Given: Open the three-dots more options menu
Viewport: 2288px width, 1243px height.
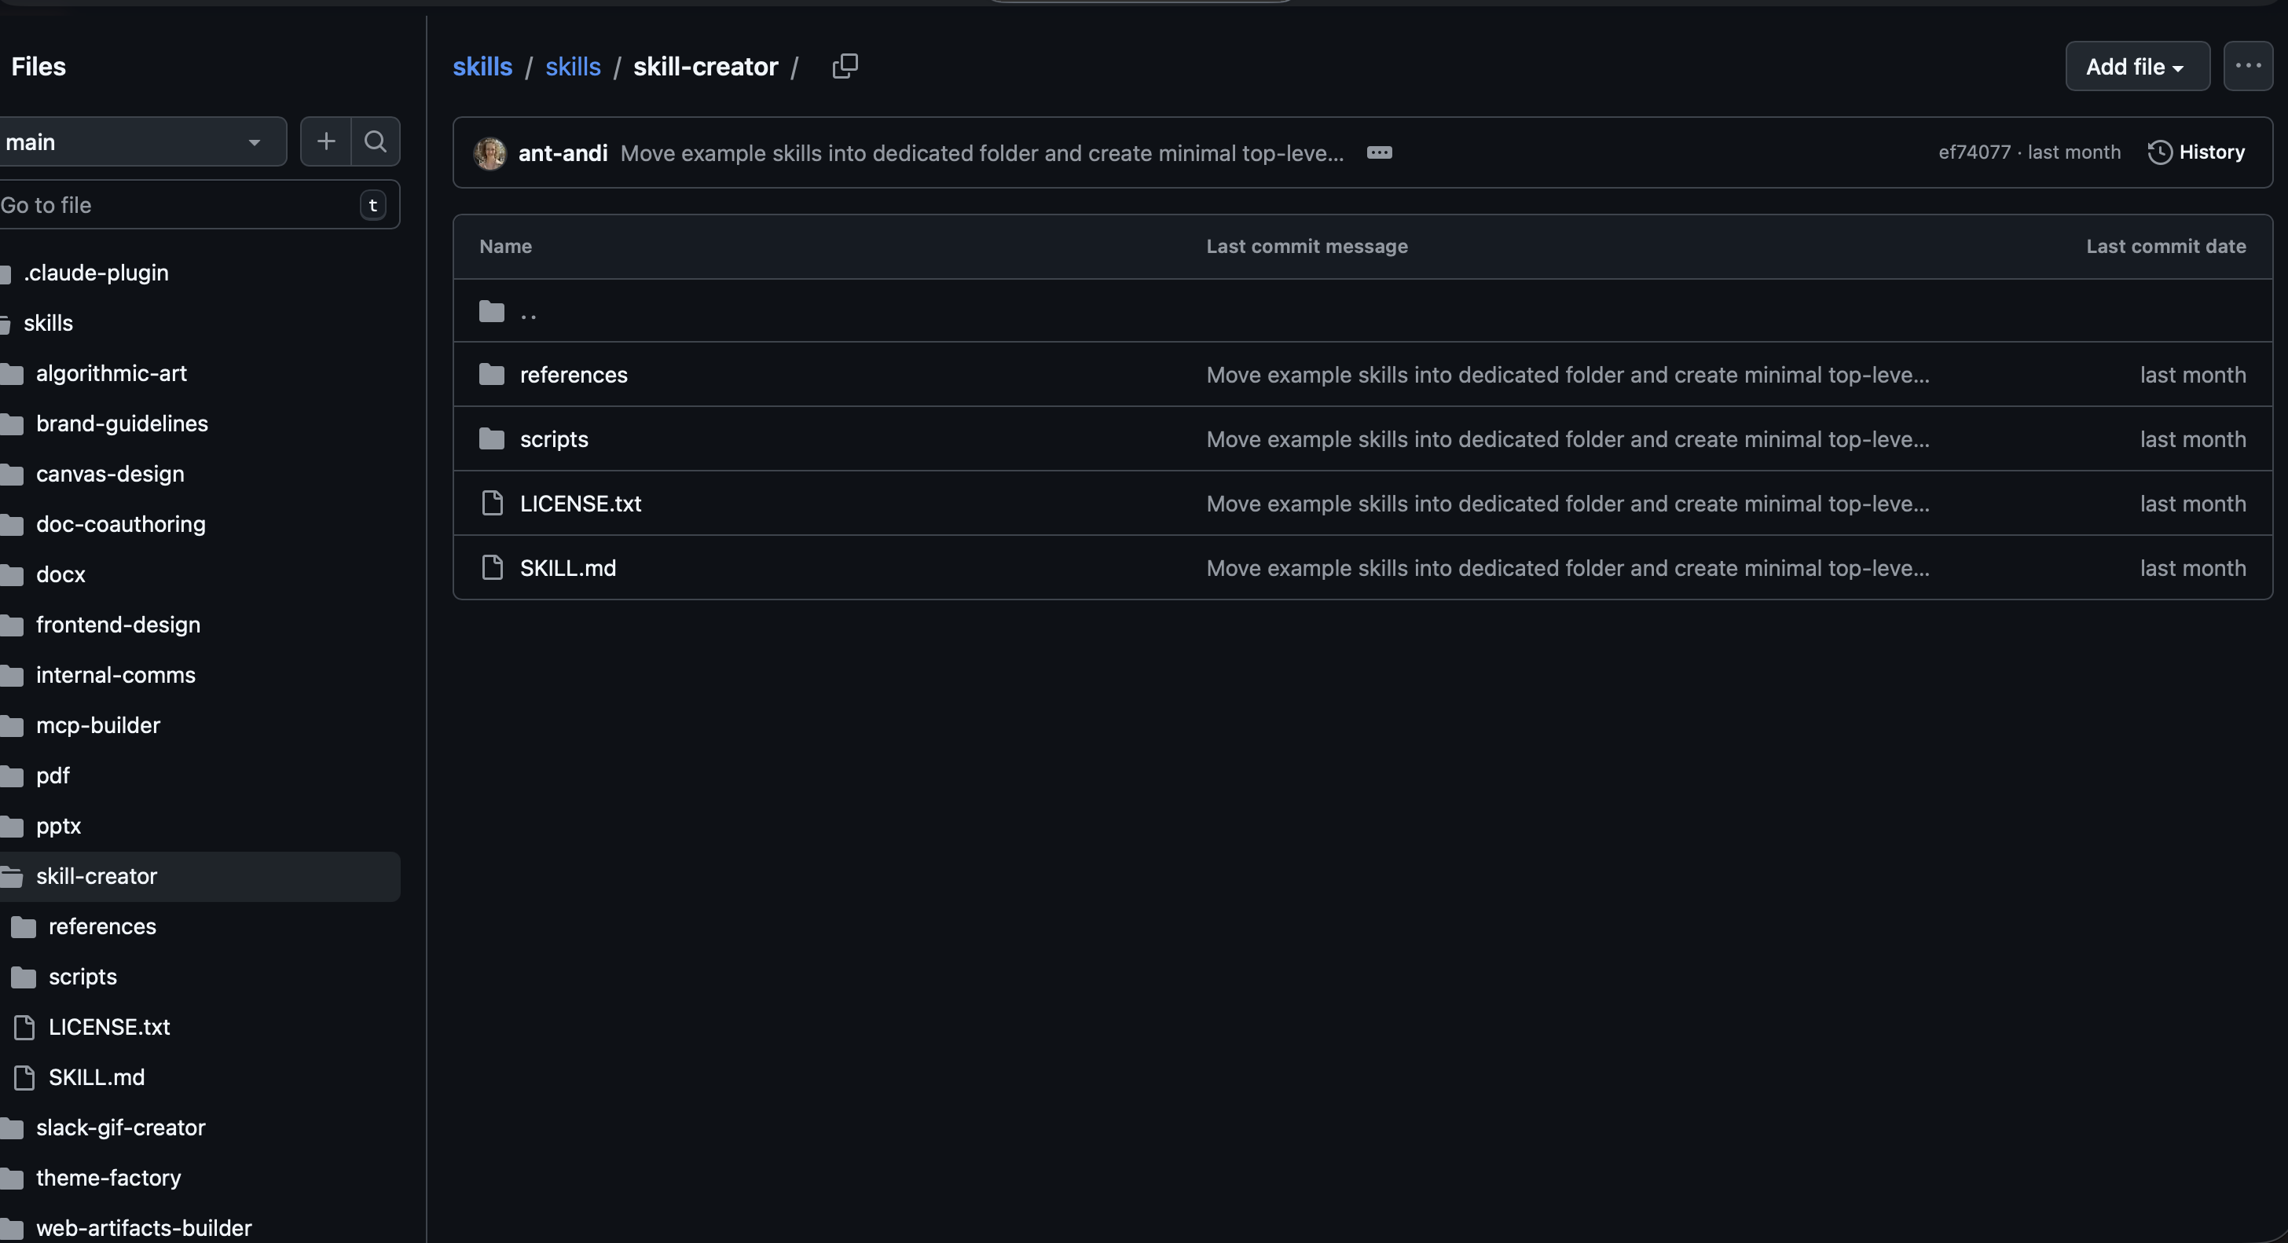Looking at the screenshot, I should point(2247,66).
